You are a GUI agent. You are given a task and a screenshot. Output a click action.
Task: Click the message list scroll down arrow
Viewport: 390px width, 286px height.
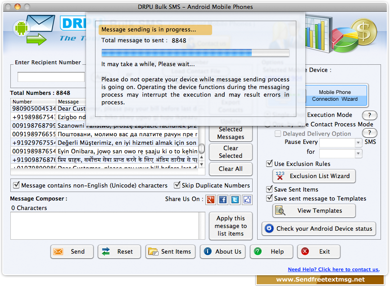point(201,164)
